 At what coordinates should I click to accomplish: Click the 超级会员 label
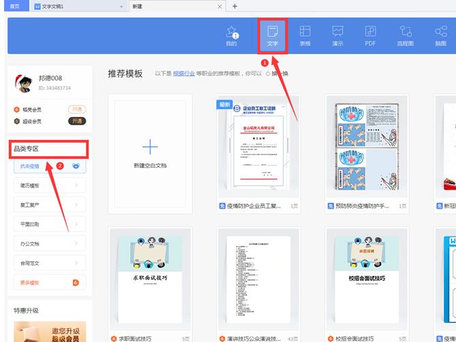coord(32,121)
